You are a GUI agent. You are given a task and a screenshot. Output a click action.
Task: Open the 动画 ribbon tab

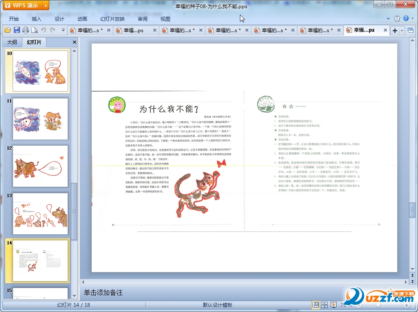[82, 19]
